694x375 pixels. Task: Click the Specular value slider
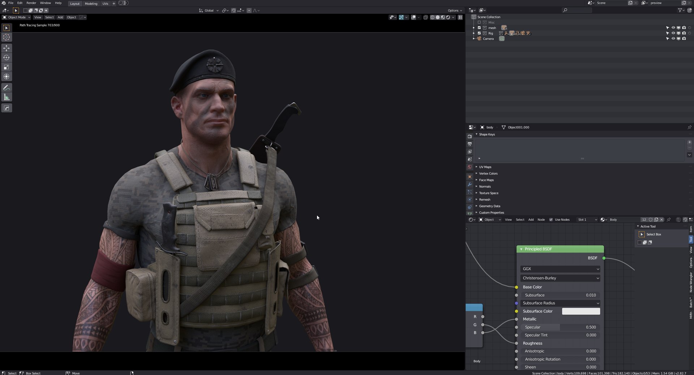pyautogui.click(x=560, y=327)
